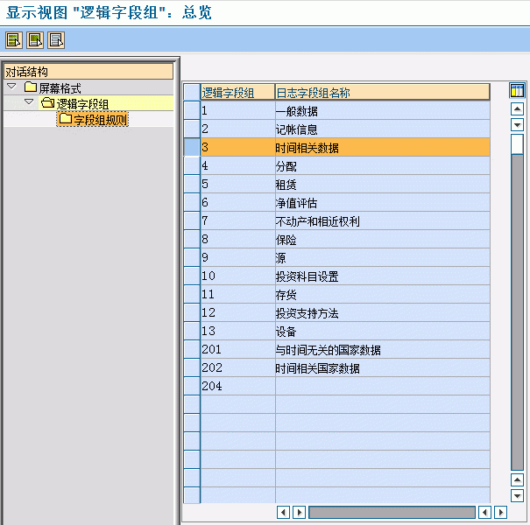
Task: Click bottom scroll-down arrow of vertical scrollbar
Action: pyautogui.click(x=517, y=495)
